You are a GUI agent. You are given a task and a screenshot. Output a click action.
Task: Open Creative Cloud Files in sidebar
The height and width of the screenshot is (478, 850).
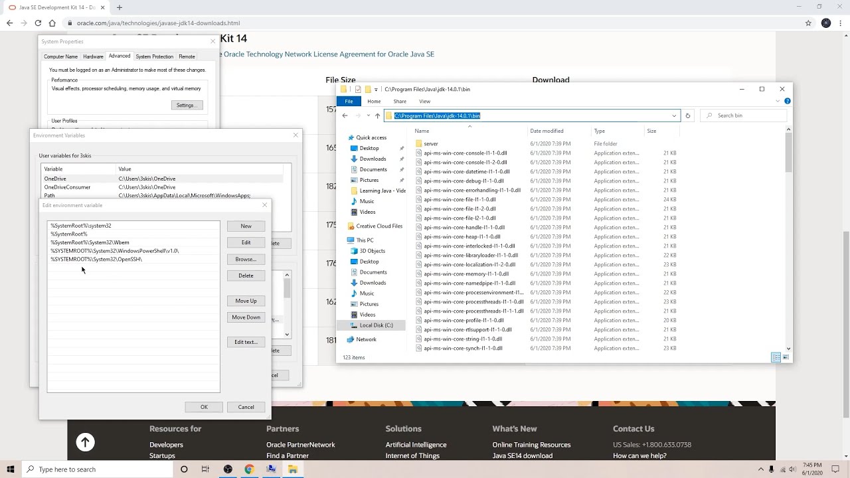point(379,226)
